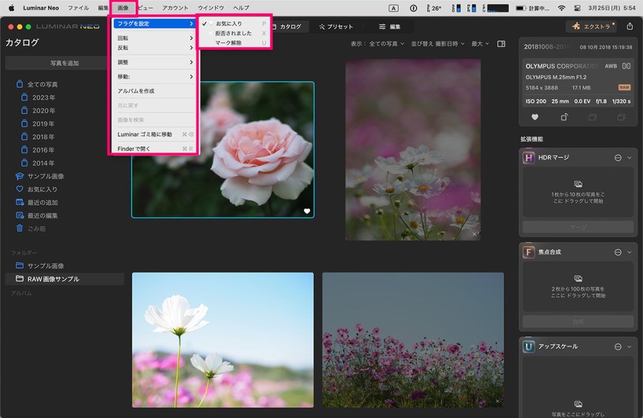
Task: Open the HDR マージ extension icon
Action: click(x=529, y=158)
